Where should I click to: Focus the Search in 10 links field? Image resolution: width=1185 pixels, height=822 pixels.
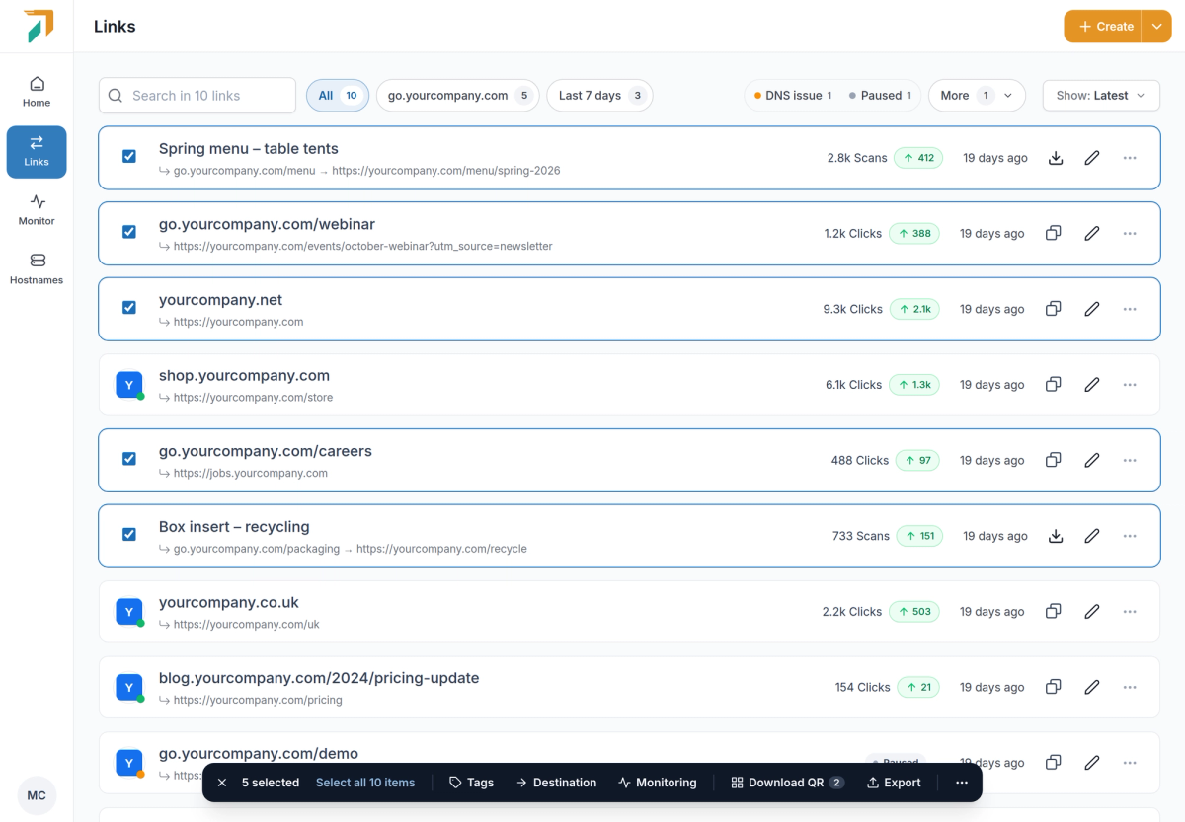[x=197, y=96]
